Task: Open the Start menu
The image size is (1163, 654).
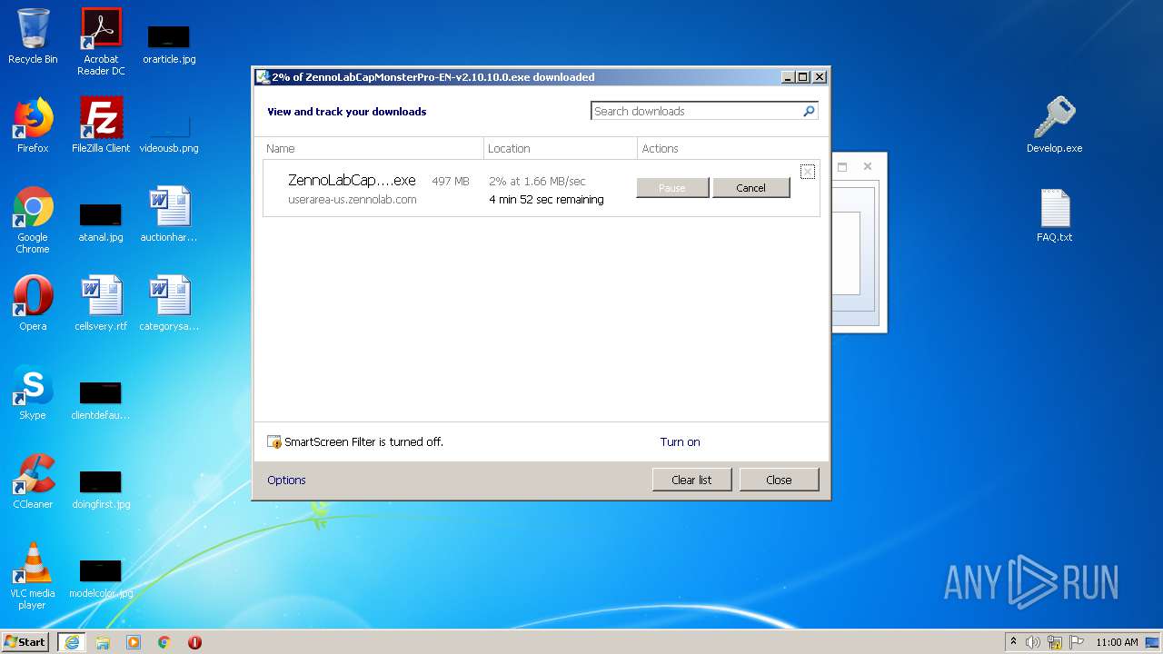Action: [25, 642]
